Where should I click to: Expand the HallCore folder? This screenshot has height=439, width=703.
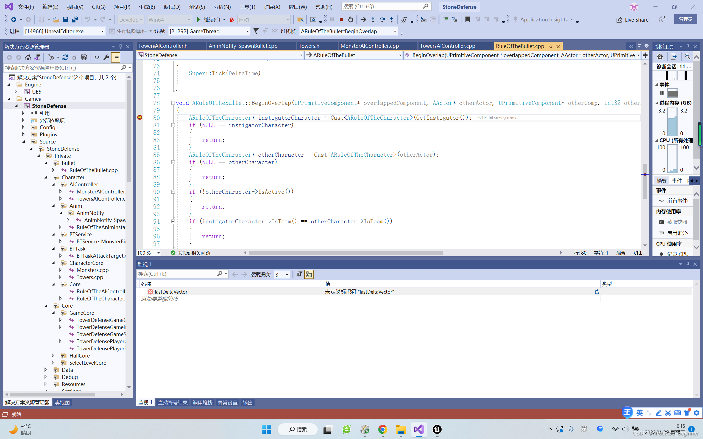click(x=53, y=356)
